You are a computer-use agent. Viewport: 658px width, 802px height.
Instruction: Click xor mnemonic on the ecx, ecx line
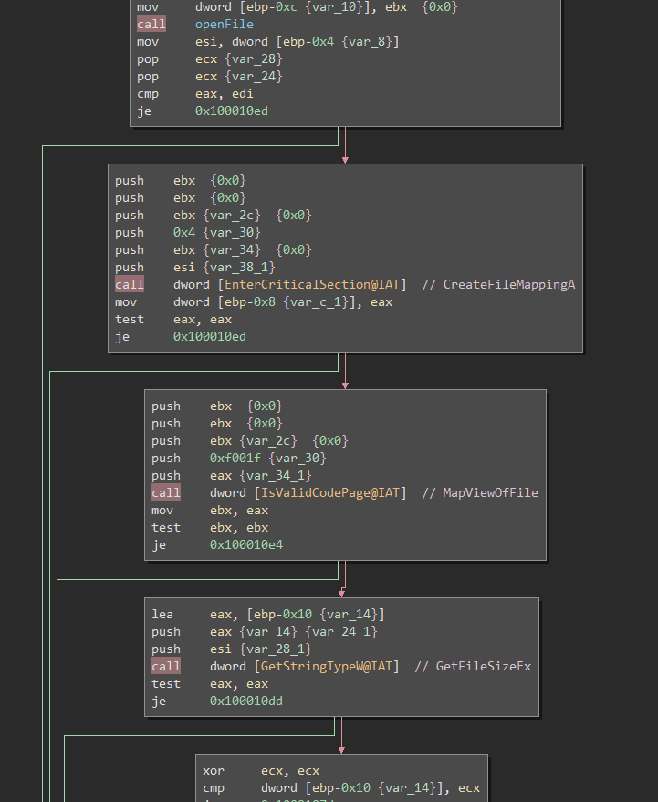(x=214, y=771)
